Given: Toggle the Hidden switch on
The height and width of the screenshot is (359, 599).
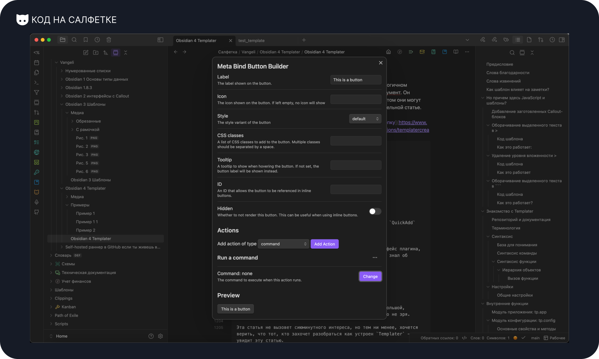Looking at the screenshot, I should point(375,212).
